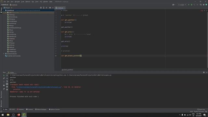Open the user account icon in the toolbar

pos(174,5)
